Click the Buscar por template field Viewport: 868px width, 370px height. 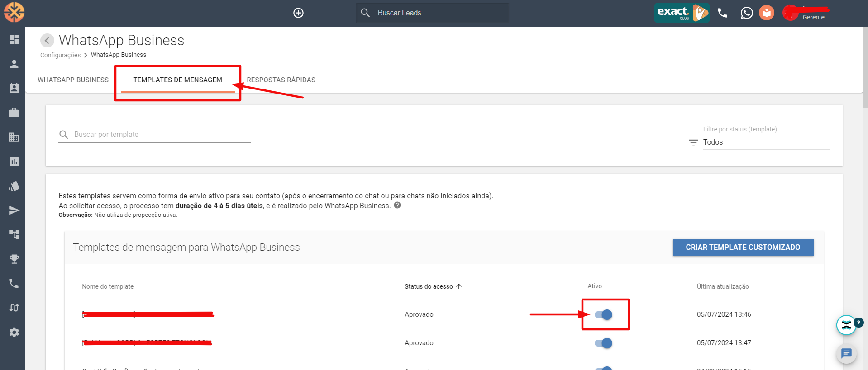click(x=154, y=135)
